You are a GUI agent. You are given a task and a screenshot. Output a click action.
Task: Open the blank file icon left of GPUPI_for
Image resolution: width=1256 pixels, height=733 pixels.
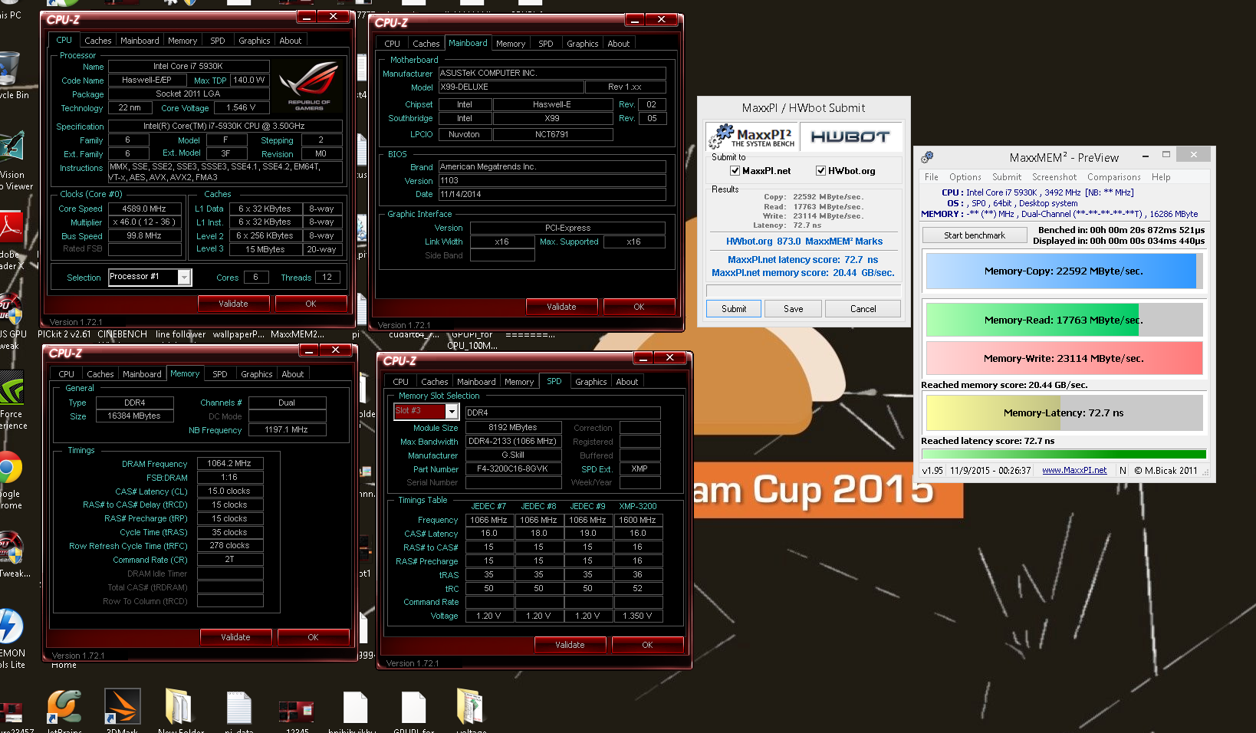(x=356, y=707)
